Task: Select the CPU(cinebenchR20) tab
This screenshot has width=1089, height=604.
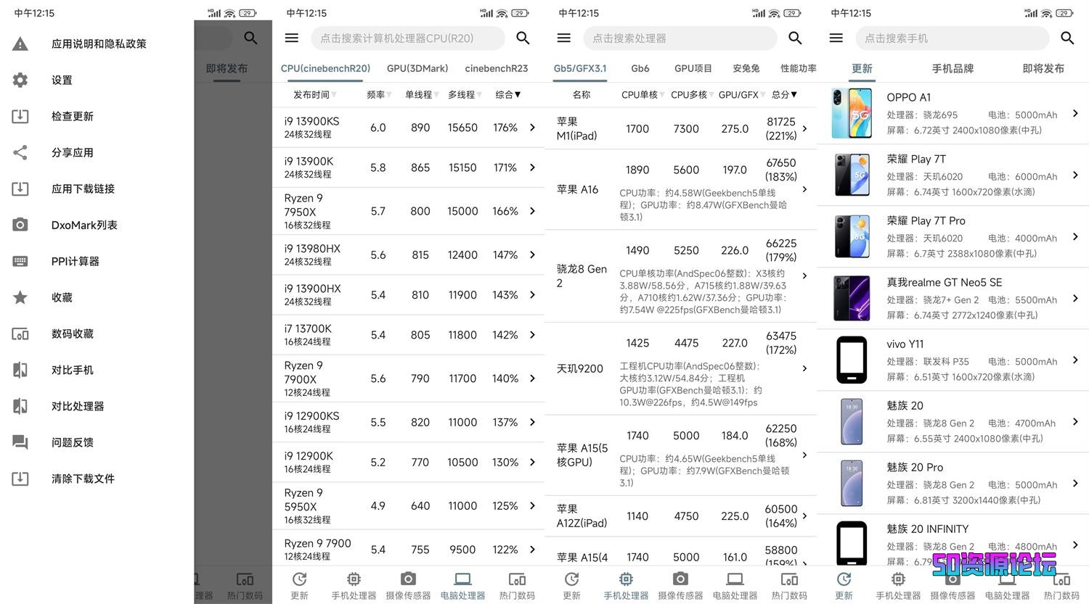Action: pyautogui.click(x=325, y=68)
